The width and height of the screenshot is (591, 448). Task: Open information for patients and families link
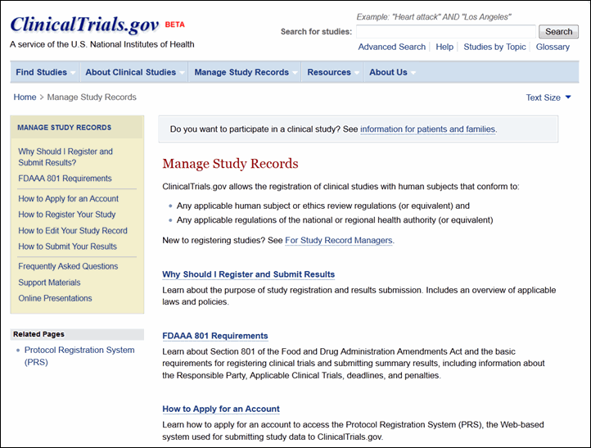pos(428,129)
